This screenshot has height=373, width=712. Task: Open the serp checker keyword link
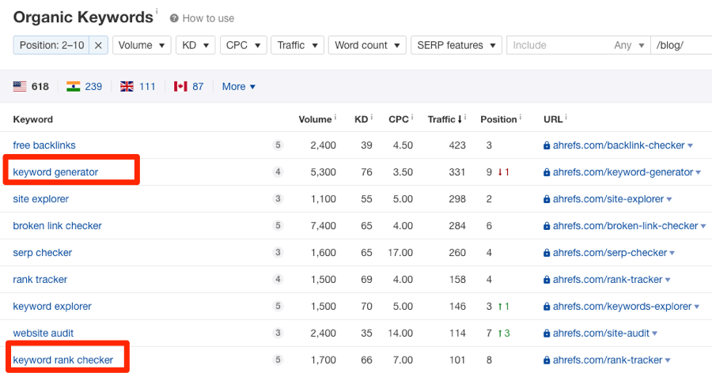click(x=42, y=252)
